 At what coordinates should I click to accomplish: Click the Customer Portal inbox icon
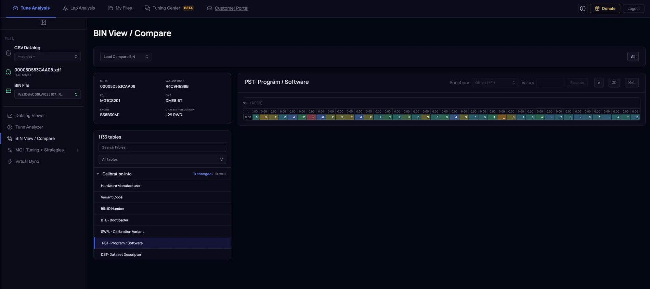pos(210,8)
